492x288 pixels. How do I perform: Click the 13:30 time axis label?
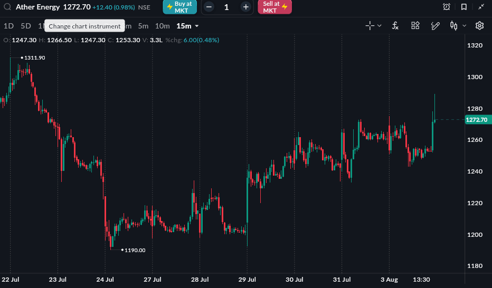point(421,280)
